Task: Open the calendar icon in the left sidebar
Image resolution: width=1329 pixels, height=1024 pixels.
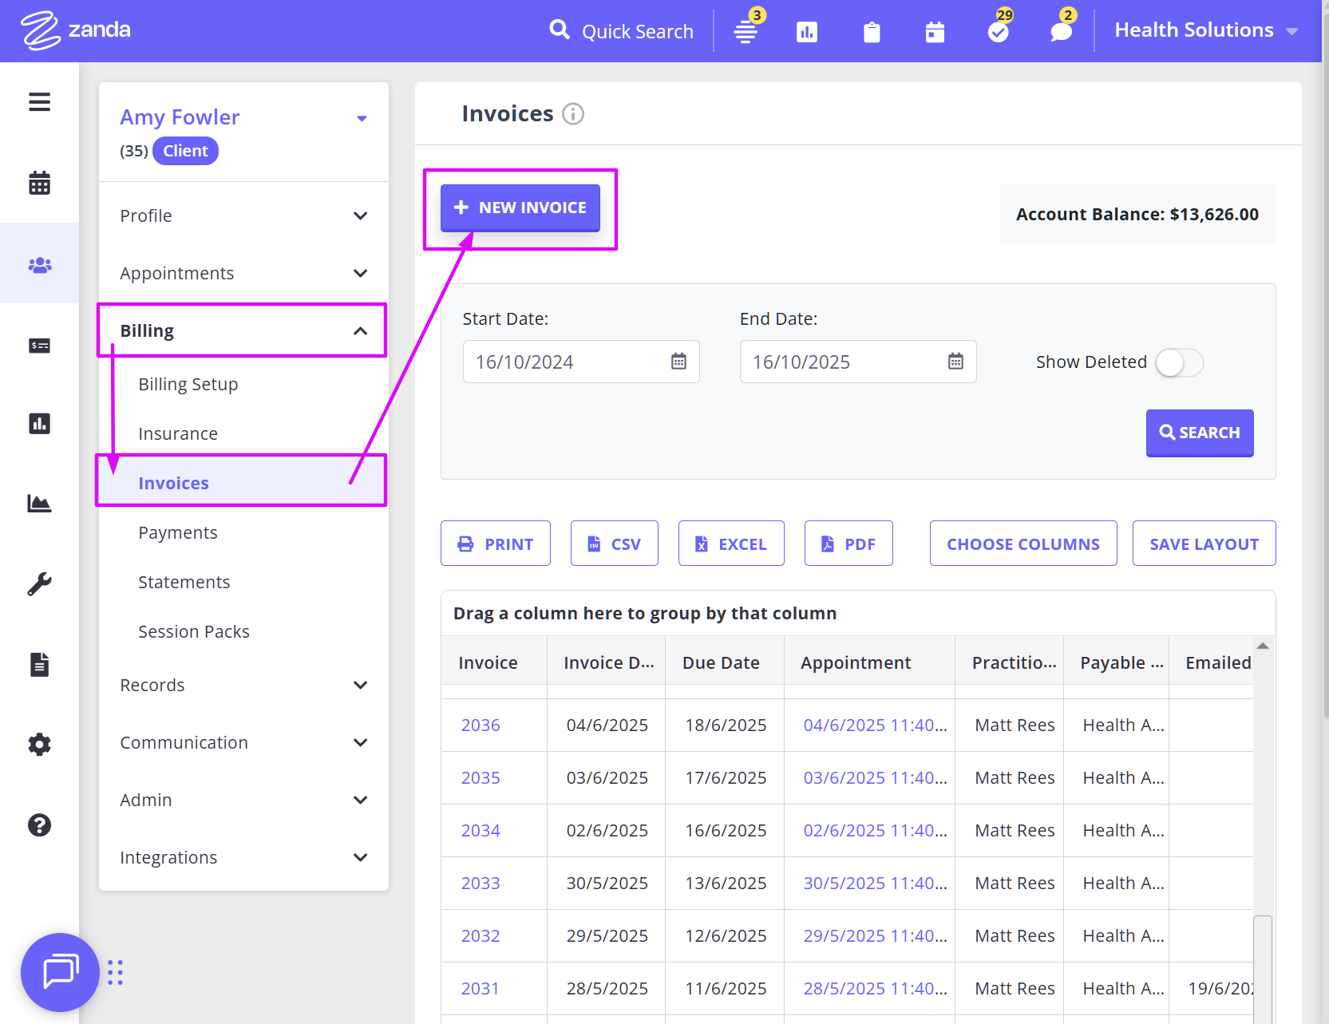Action: point(39,183)
